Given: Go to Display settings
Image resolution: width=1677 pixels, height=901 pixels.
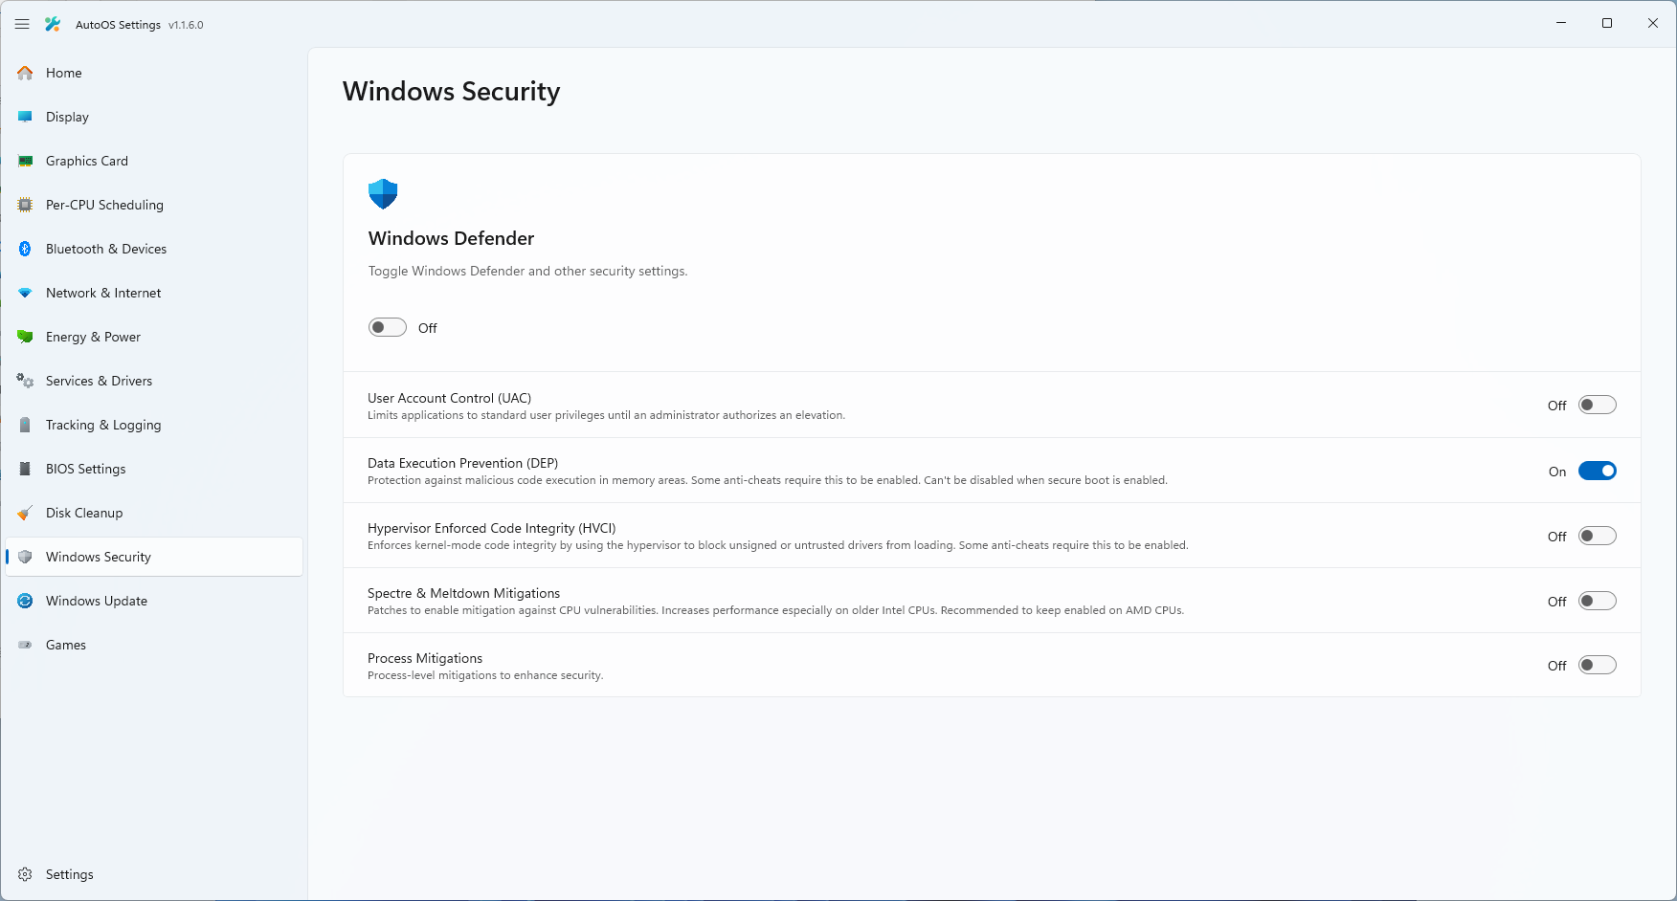Looking at the screenshot, I should (x=154, y=117).
